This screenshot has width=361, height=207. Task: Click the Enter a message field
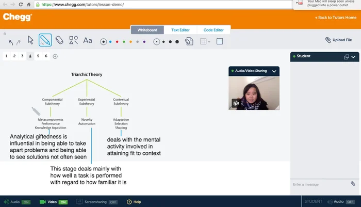tap(320, 184)
